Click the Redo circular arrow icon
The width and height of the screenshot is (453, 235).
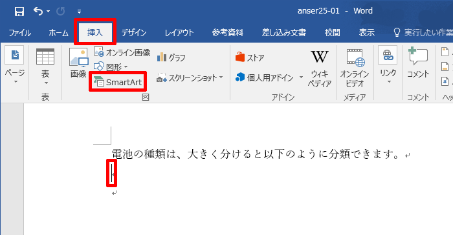tap(60, 11)
